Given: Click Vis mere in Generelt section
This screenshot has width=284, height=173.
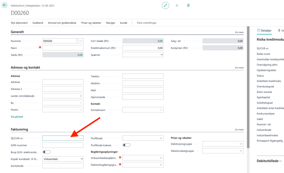Looking at the screenshot, I should point(239,32).
